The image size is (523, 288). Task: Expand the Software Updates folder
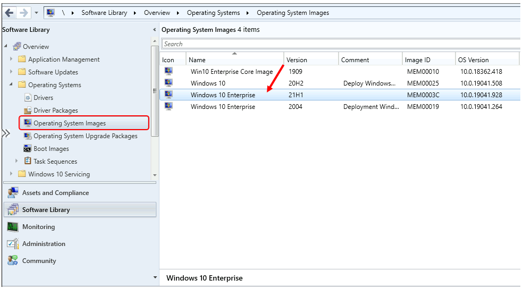pos(11,71)
